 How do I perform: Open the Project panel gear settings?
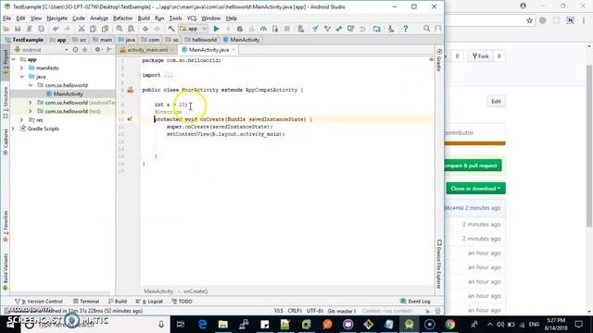point(97,50)
